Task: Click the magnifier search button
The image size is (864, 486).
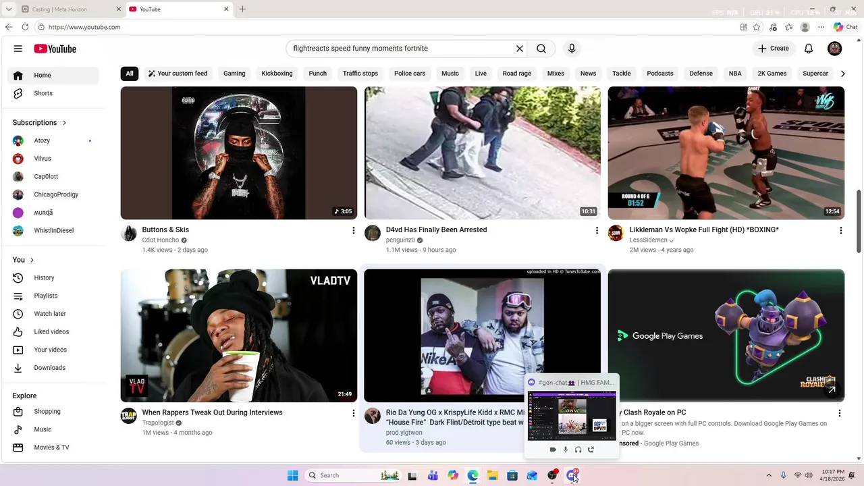Action: [x=541, y=49]
